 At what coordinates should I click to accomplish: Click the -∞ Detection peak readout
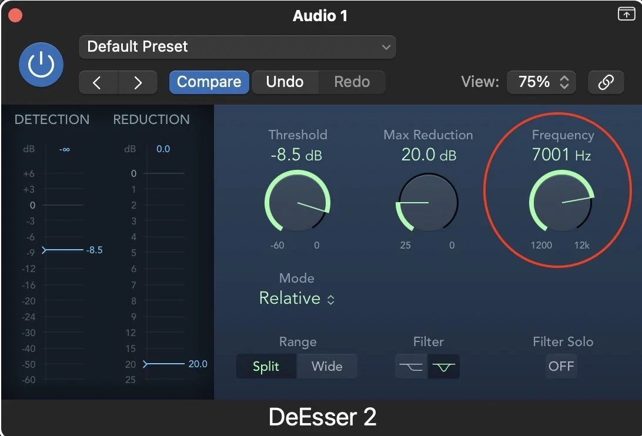click(x=64, y=149)
